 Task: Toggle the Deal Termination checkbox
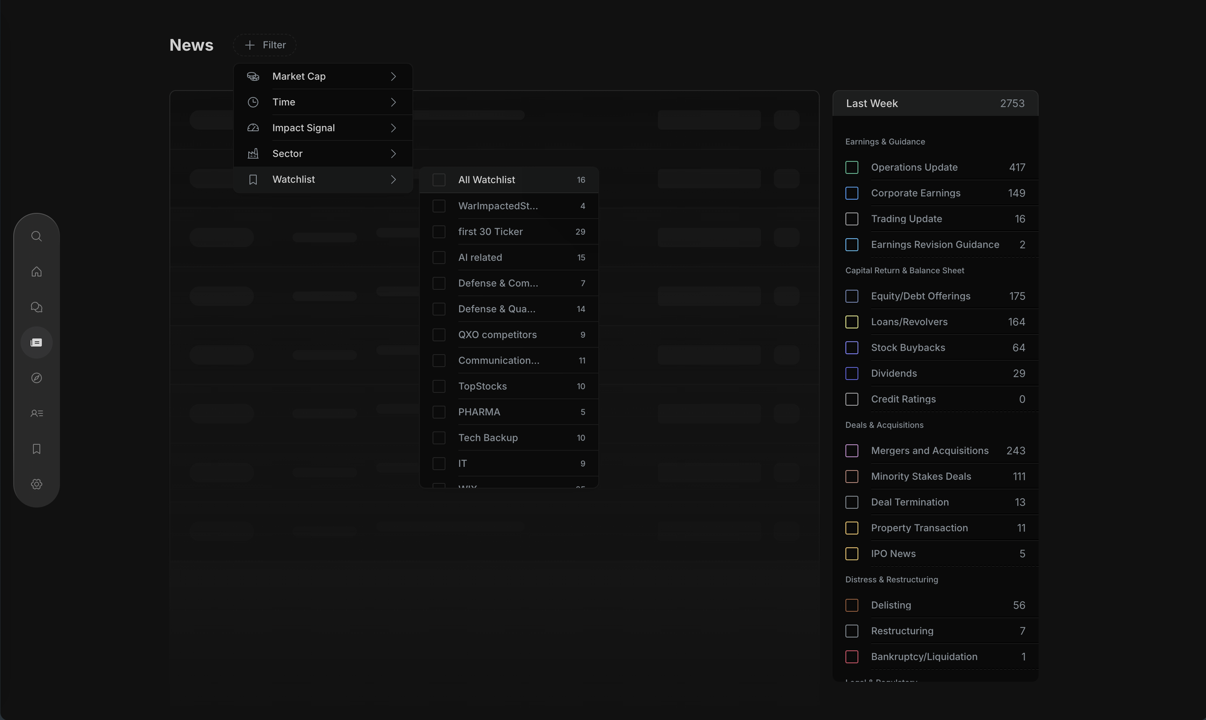(852, 502)
